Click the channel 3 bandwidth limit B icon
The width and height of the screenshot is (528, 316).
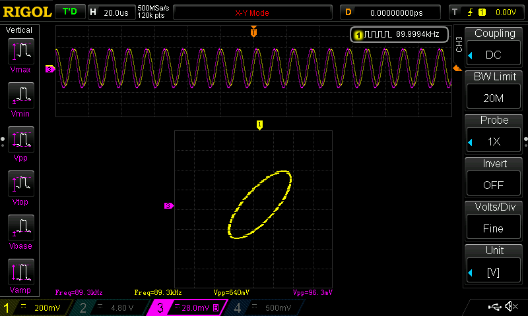pos(216,307)
